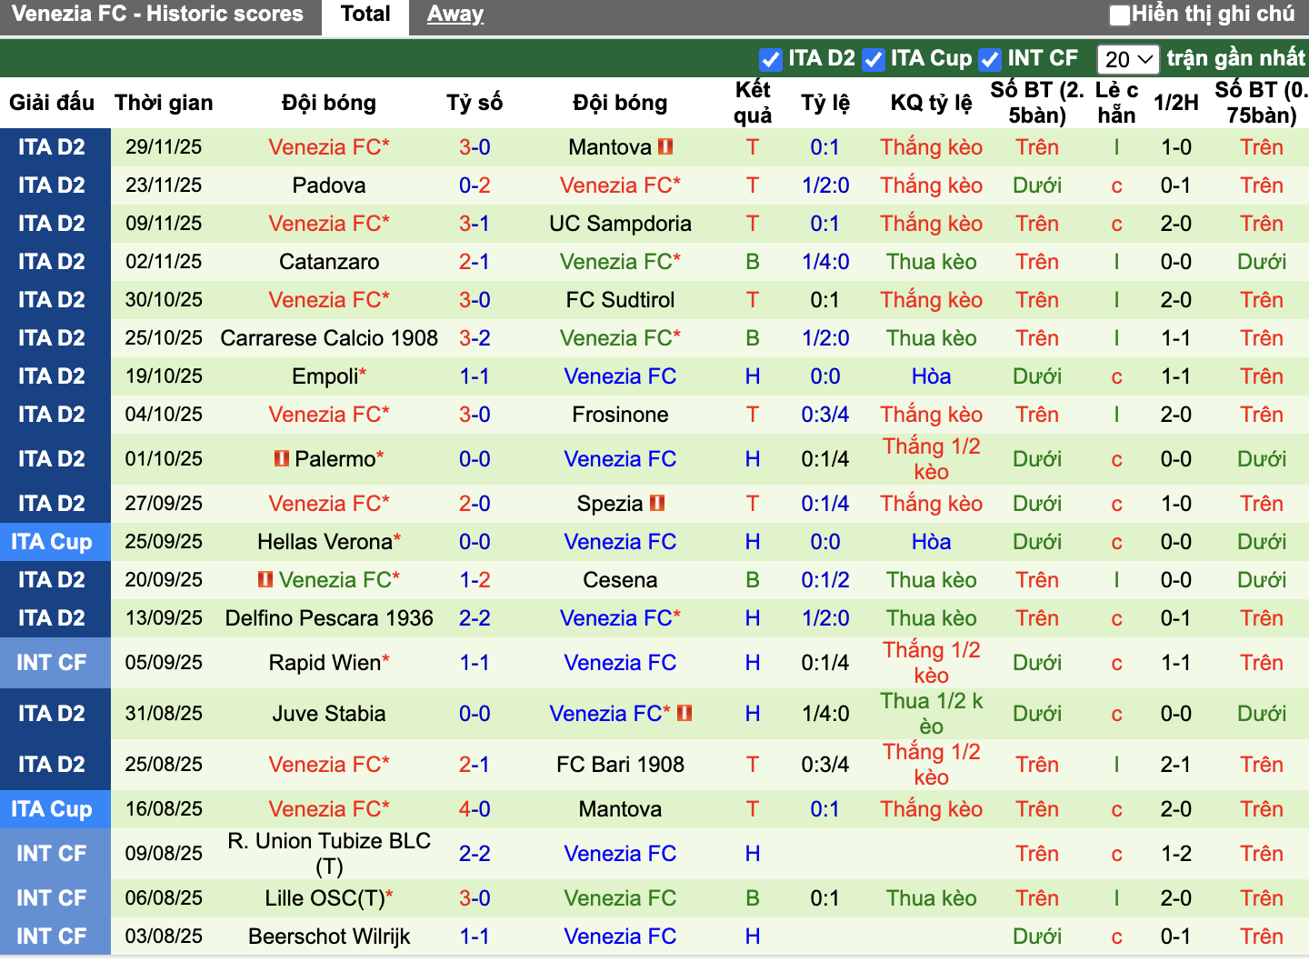
Task: Click the 3-0 score in the Mantova 29/11/25 row
Action: (x=475, y=147)
